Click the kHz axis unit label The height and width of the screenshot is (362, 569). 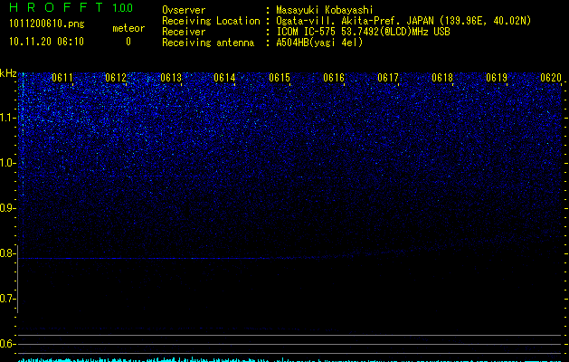click(8, 73)
